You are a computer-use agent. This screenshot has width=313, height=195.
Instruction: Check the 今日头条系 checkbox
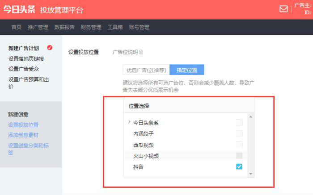tap(239, 122)
